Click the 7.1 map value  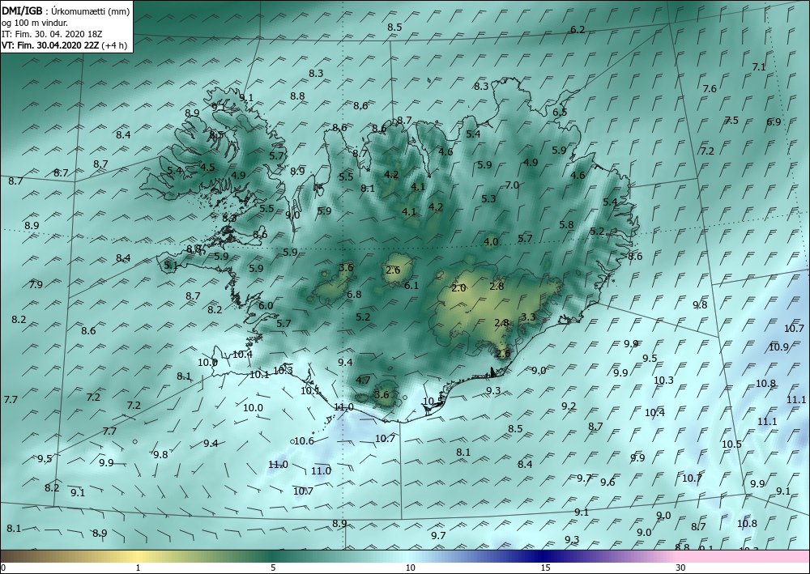[x=759, y=67]
